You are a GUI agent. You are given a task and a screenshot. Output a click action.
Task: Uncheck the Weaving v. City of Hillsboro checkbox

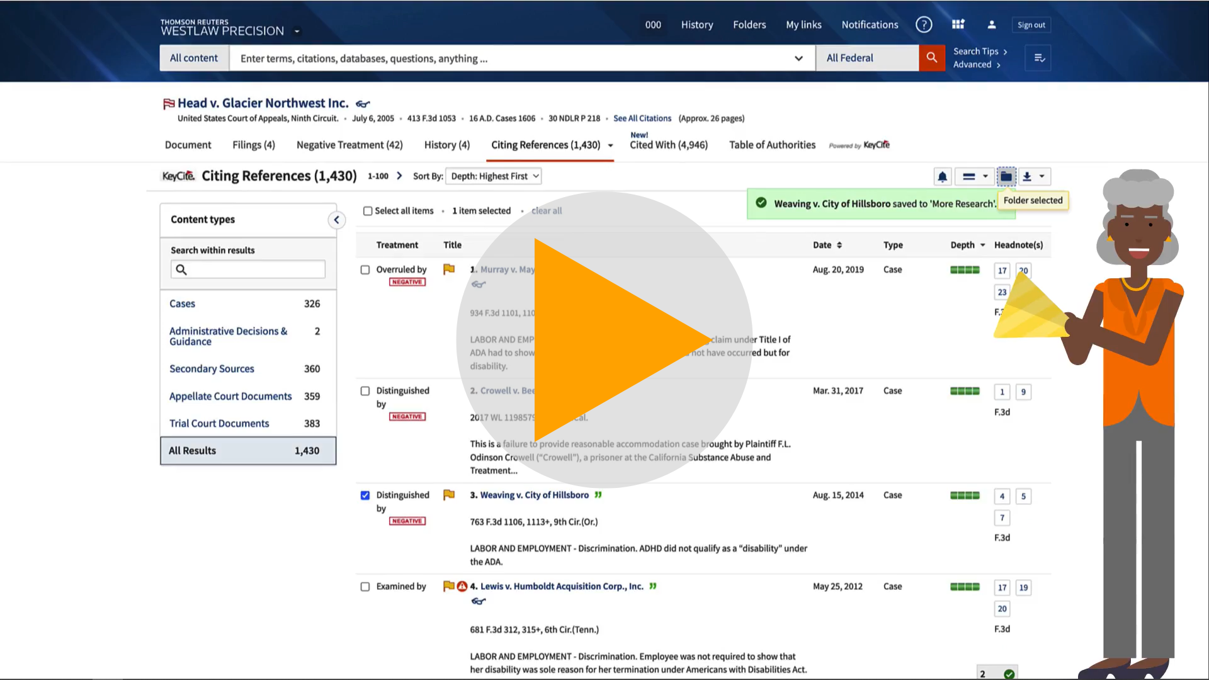click(365, 496)
